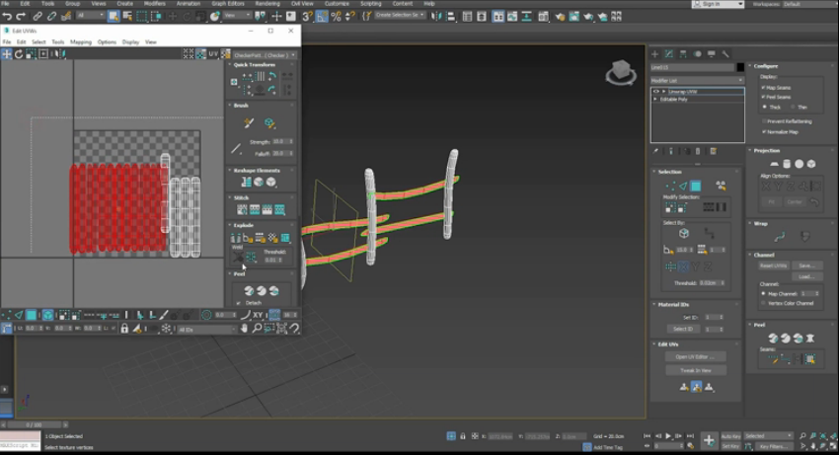Image resolution: width=839 pixels, height=455 pixels.
Task: Expand the Editable Poly stack entry
Action: point(655,100)
